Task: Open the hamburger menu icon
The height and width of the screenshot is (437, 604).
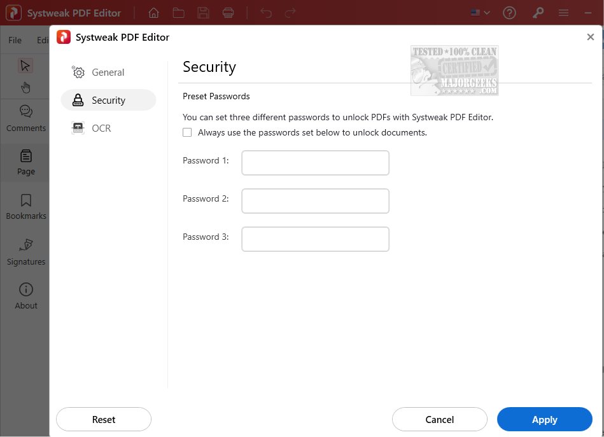Action: click(563, 13)
